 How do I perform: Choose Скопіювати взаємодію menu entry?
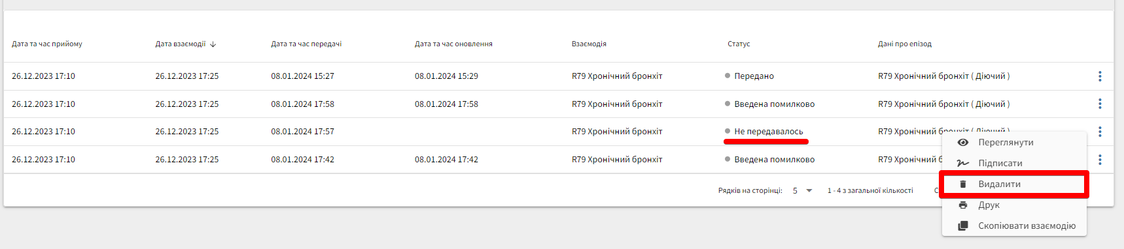click(1014, 226)
